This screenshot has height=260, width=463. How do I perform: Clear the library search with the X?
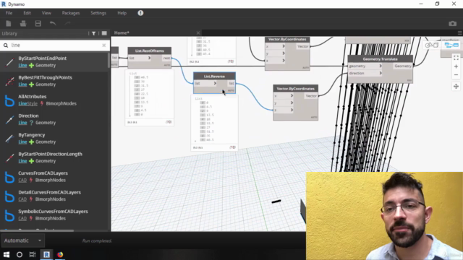tap(104, 45)
